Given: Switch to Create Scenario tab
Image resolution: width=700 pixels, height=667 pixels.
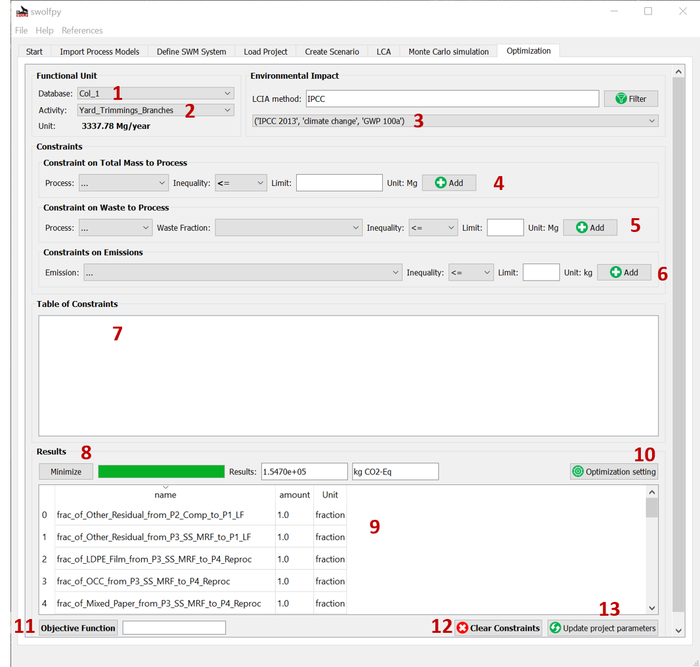Looking at the screenshot, I should tap(332, 52).
